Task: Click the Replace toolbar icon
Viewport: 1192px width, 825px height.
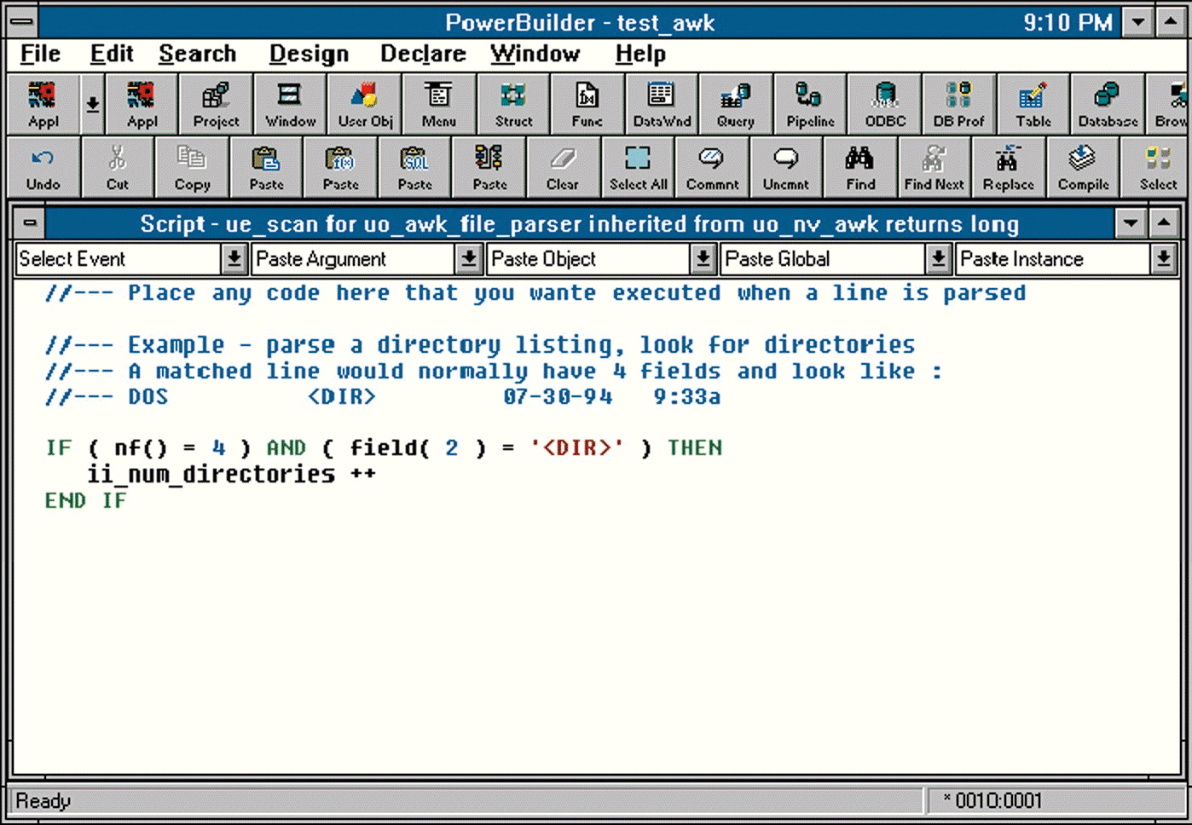Action: click(x=1008, y=168)
